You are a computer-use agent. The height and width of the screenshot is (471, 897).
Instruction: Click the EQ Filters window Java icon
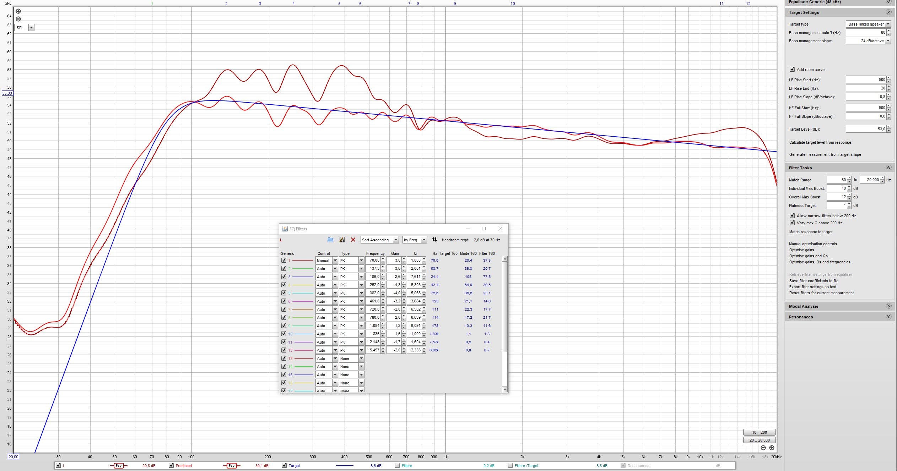coord(285,229)
